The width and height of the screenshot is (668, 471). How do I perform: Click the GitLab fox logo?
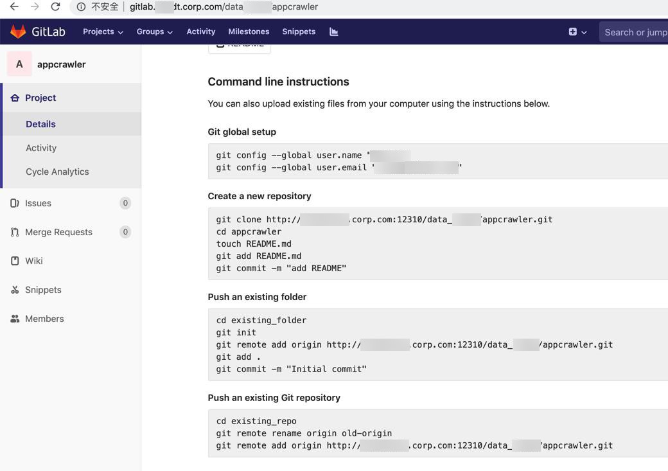coord(18,31)
